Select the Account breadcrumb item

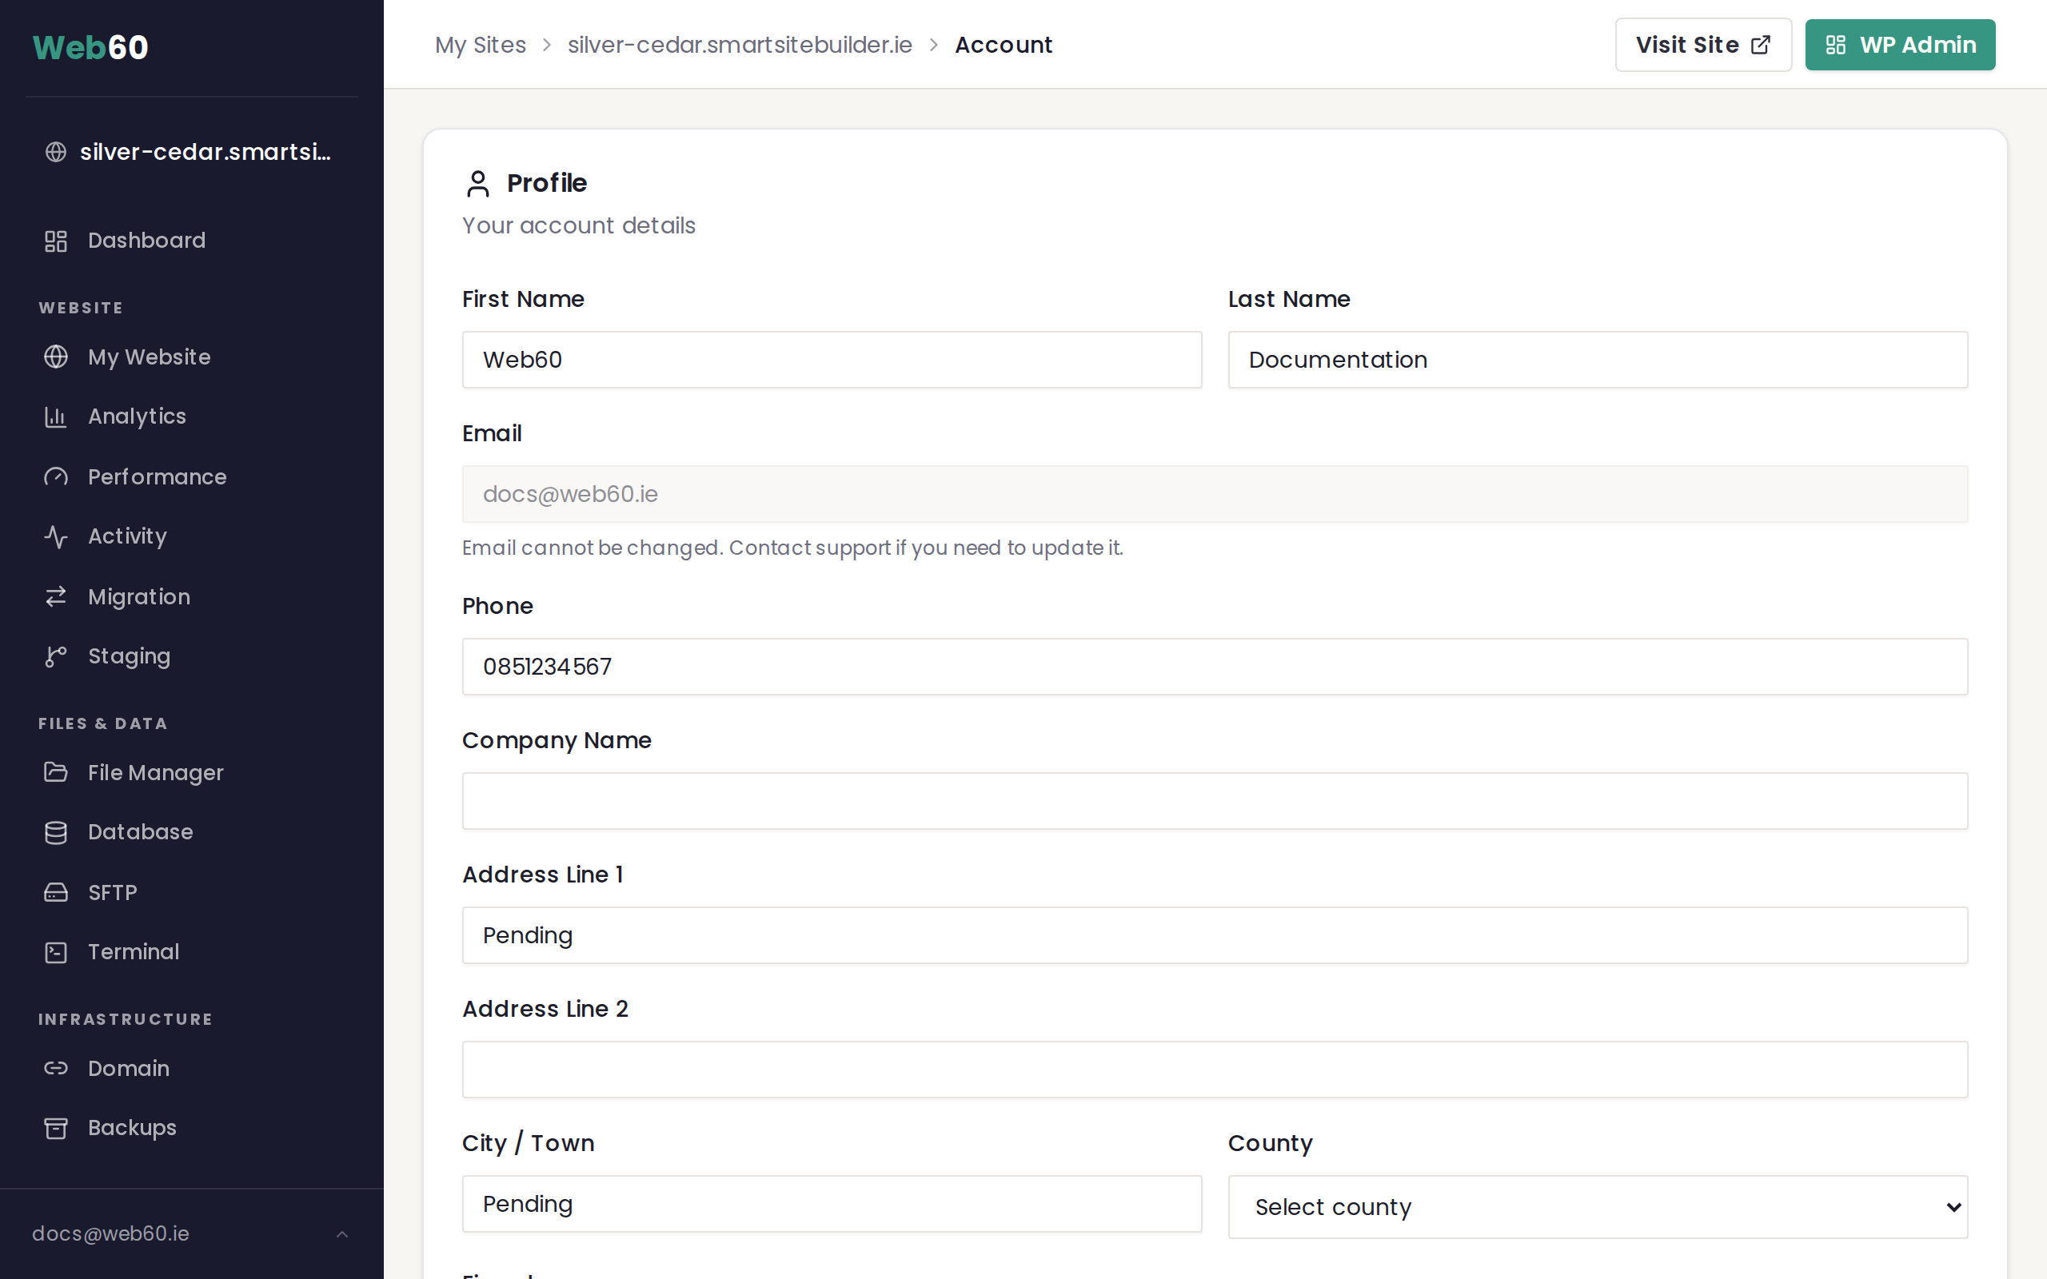click(1004, 44)
